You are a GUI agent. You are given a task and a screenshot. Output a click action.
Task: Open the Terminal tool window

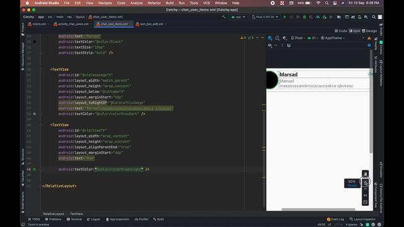[x=74, y=219]
